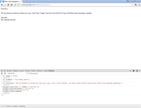The width and height of the screenshot is (141, 108).
Task: Open the top frame context dropdown
Action: pos(18,73)
